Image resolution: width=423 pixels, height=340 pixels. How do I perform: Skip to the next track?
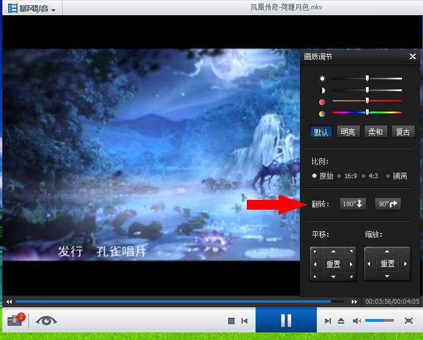(x=328, y=321)
